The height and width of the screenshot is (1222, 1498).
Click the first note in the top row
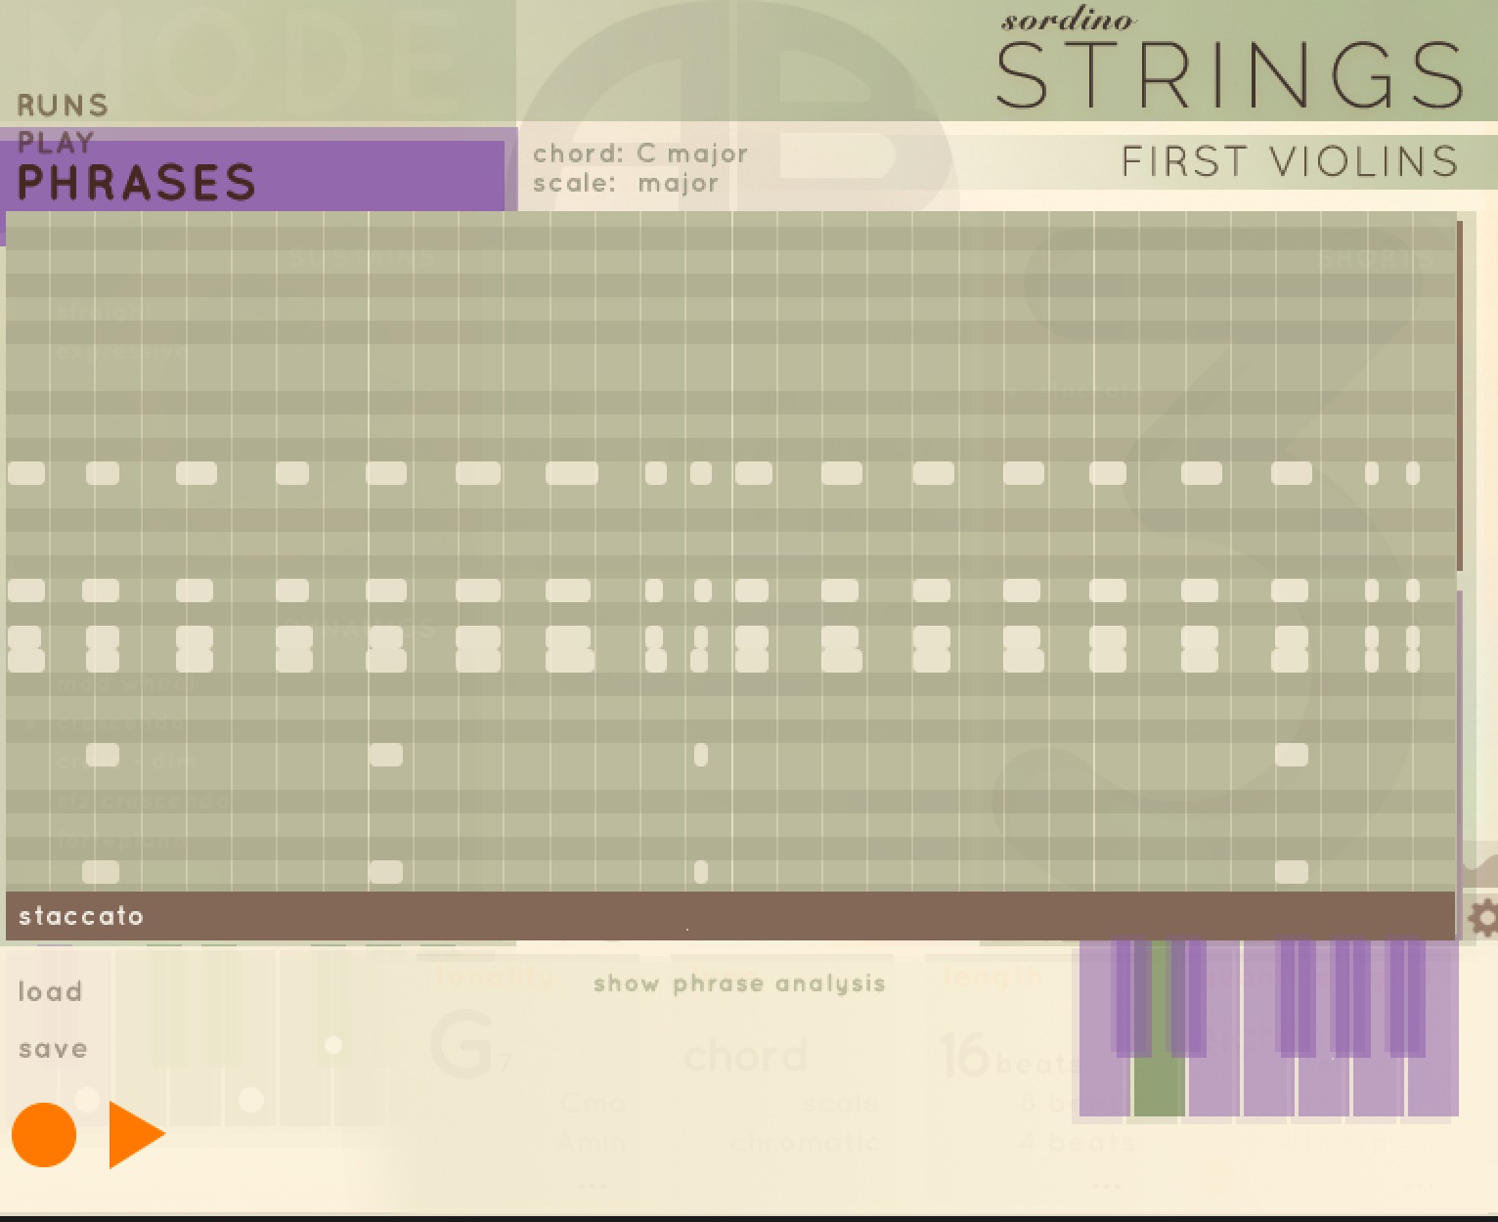coord(26,473)
